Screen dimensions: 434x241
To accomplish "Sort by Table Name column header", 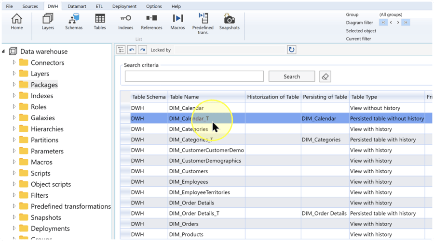I will click(206, 97).
